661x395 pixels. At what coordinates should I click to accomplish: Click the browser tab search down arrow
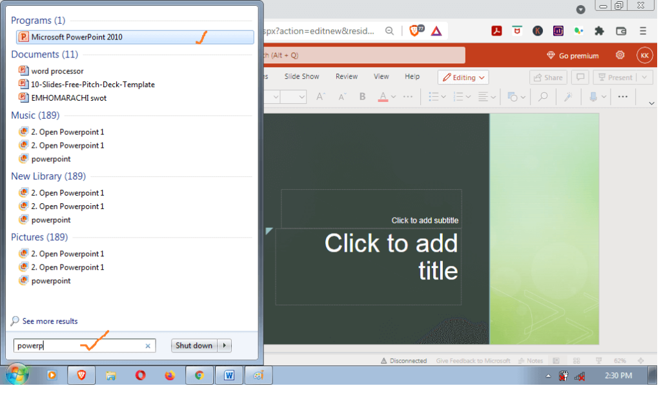coord(580,9)
